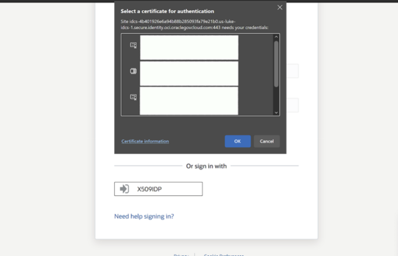Image resolution: width=398 pixels, height=256 pixels.
Task: Select the second certificate entry
Action: click(189, 73)
